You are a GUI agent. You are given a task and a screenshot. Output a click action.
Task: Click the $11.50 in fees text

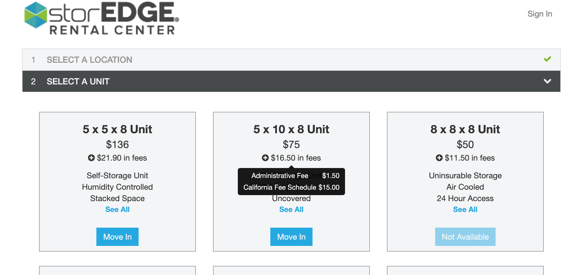point(470,158)
